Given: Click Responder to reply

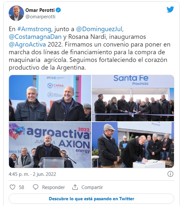Looking at the screenshot, I should (53, 187).
